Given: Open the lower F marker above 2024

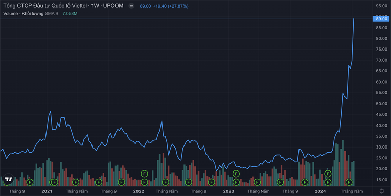Looking at the screenshot, I should point(328,182).
